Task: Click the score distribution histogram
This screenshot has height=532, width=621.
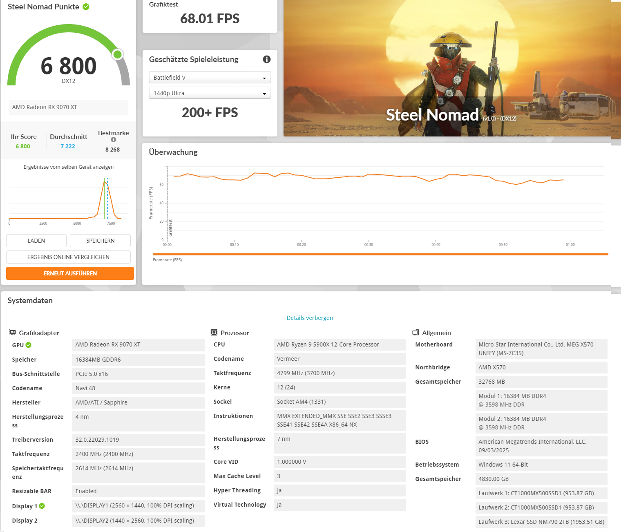Action: tap(68, 198)
